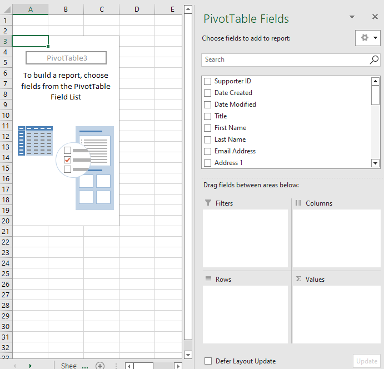Click the add new sheet plus icon
This screenshot has height=369, width=384.
[x=100, y=366]
